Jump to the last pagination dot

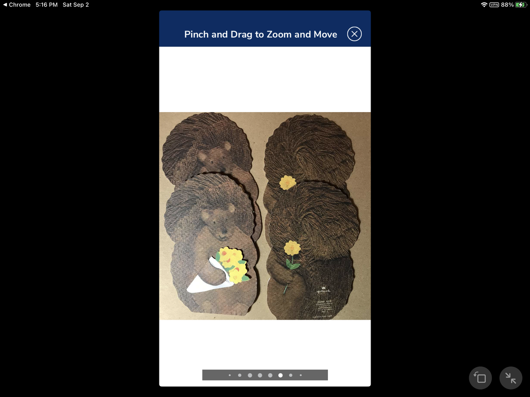pyautogui.click(x=301, y=375)
